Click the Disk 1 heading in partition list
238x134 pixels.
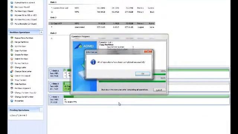[53, 2]
